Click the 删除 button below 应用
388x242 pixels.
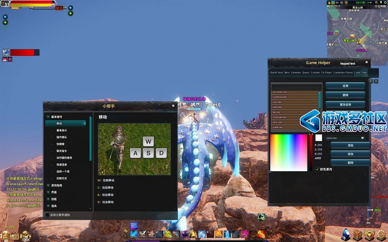[345, 95]
